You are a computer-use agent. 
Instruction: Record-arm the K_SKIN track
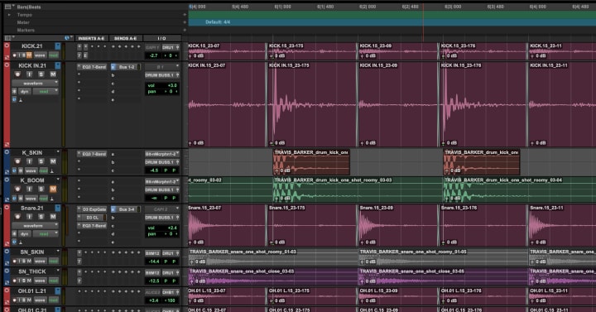17,161
